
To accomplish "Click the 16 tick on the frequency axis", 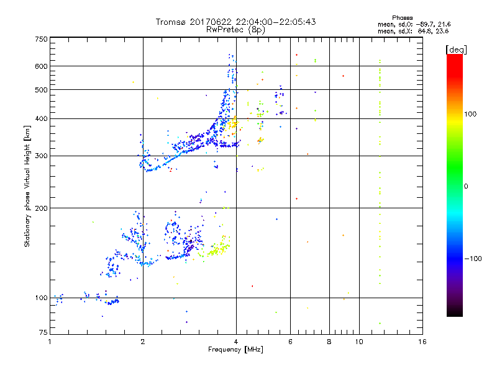I will click(x=422, y=342).
